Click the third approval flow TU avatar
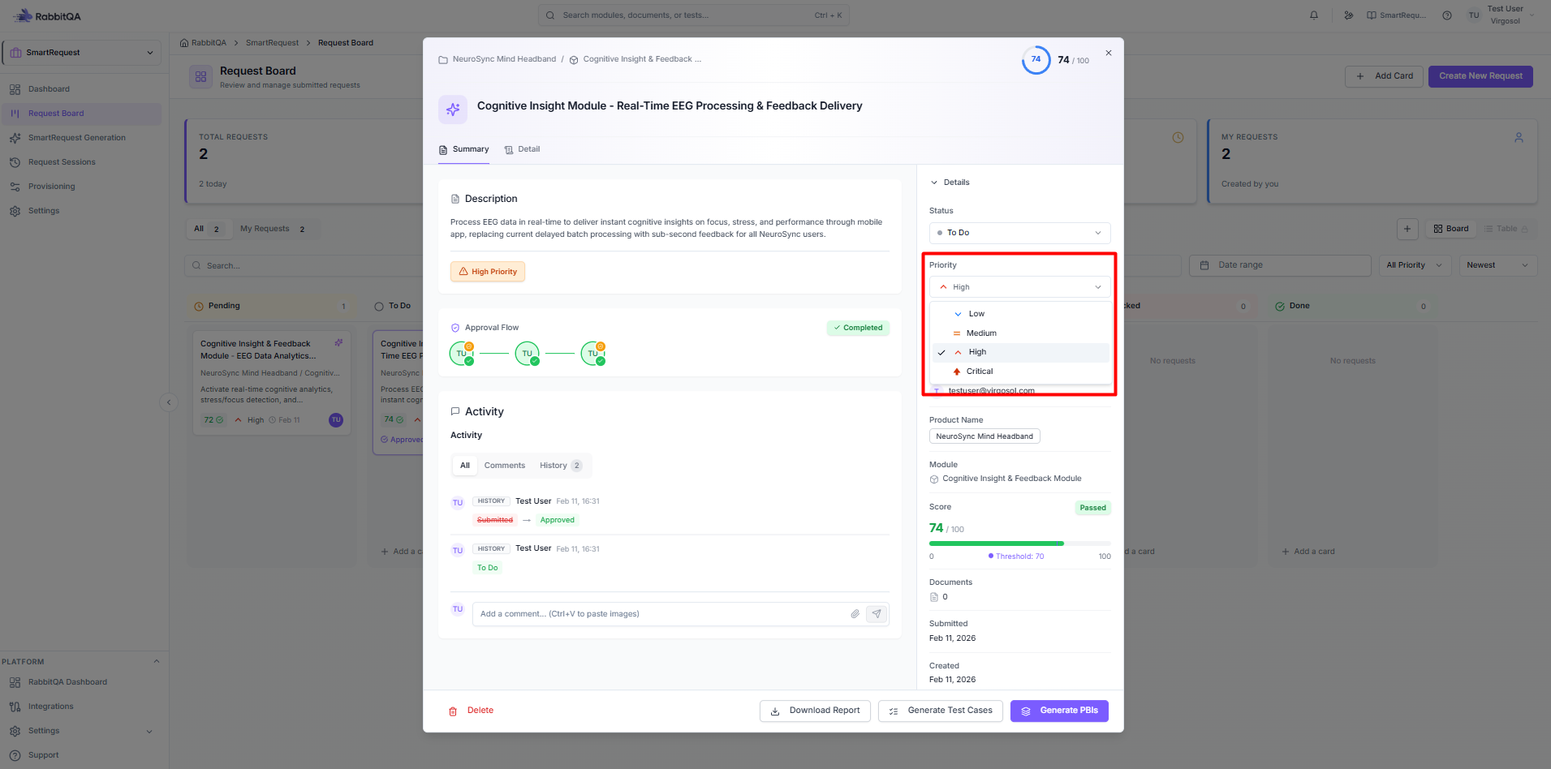1551x769 pixels. [593, 354]
